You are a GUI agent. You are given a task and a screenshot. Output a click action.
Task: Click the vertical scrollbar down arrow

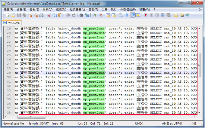[199, 113]
